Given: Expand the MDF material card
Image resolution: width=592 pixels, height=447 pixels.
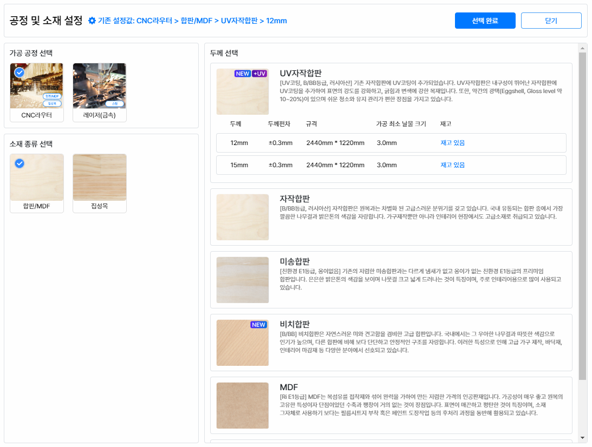Looking at the screenshot, I should pyautogui.click(x=391, y=405).
